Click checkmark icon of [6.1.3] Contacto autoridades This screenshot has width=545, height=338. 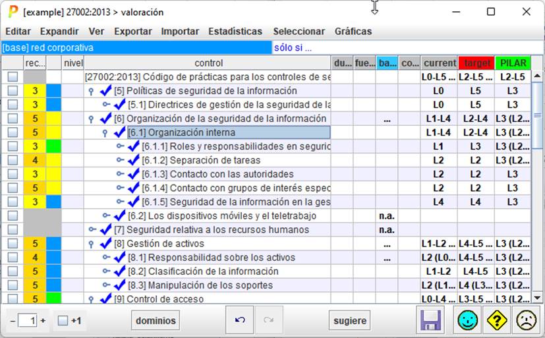coord(134,174)
